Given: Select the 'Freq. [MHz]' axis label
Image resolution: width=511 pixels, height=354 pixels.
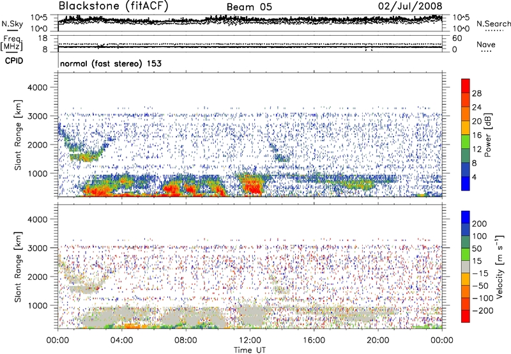Looking at the screenshot, I should (11, 43).
